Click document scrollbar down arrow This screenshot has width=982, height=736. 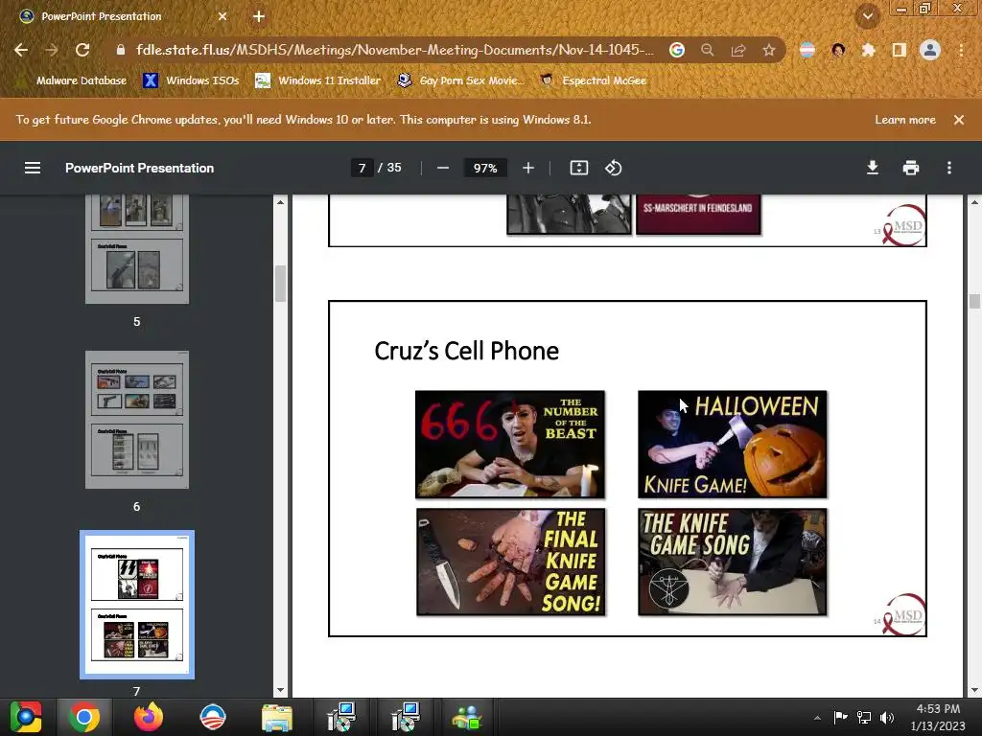tap(974, 690)
